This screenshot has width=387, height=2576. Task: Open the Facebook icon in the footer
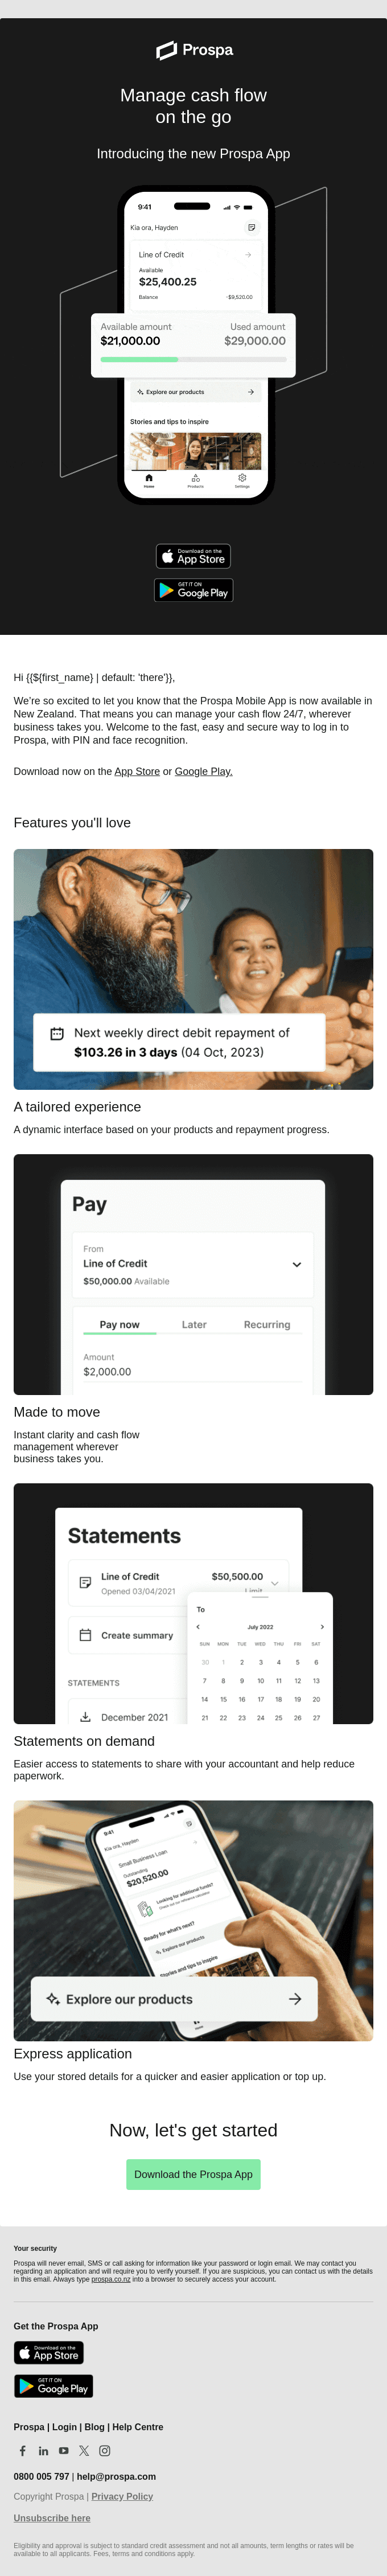[23, 2450]
